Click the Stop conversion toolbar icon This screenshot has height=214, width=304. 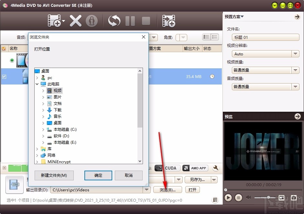coord(146,21)
